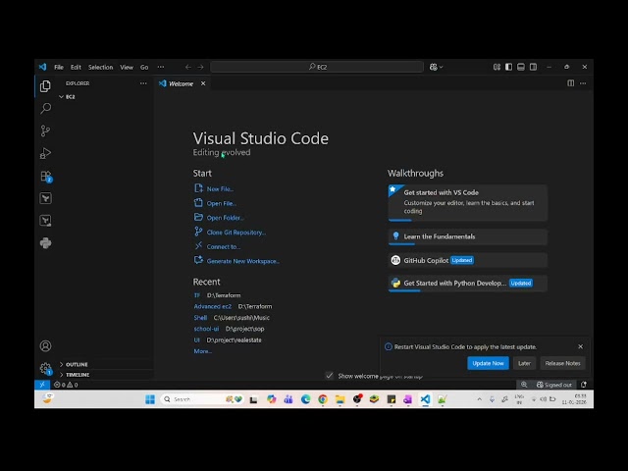628x471 pixels.
Task: Go back with the left arrow
Action: pyautogui.click(x=187, y=67)
